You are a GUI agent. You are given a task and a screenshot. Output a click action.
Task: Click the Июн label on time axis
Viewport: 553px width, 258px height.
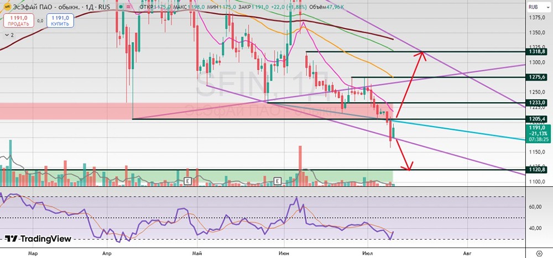[284, 252]
